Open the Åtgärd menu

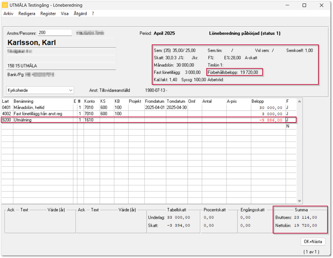[80, 14]
